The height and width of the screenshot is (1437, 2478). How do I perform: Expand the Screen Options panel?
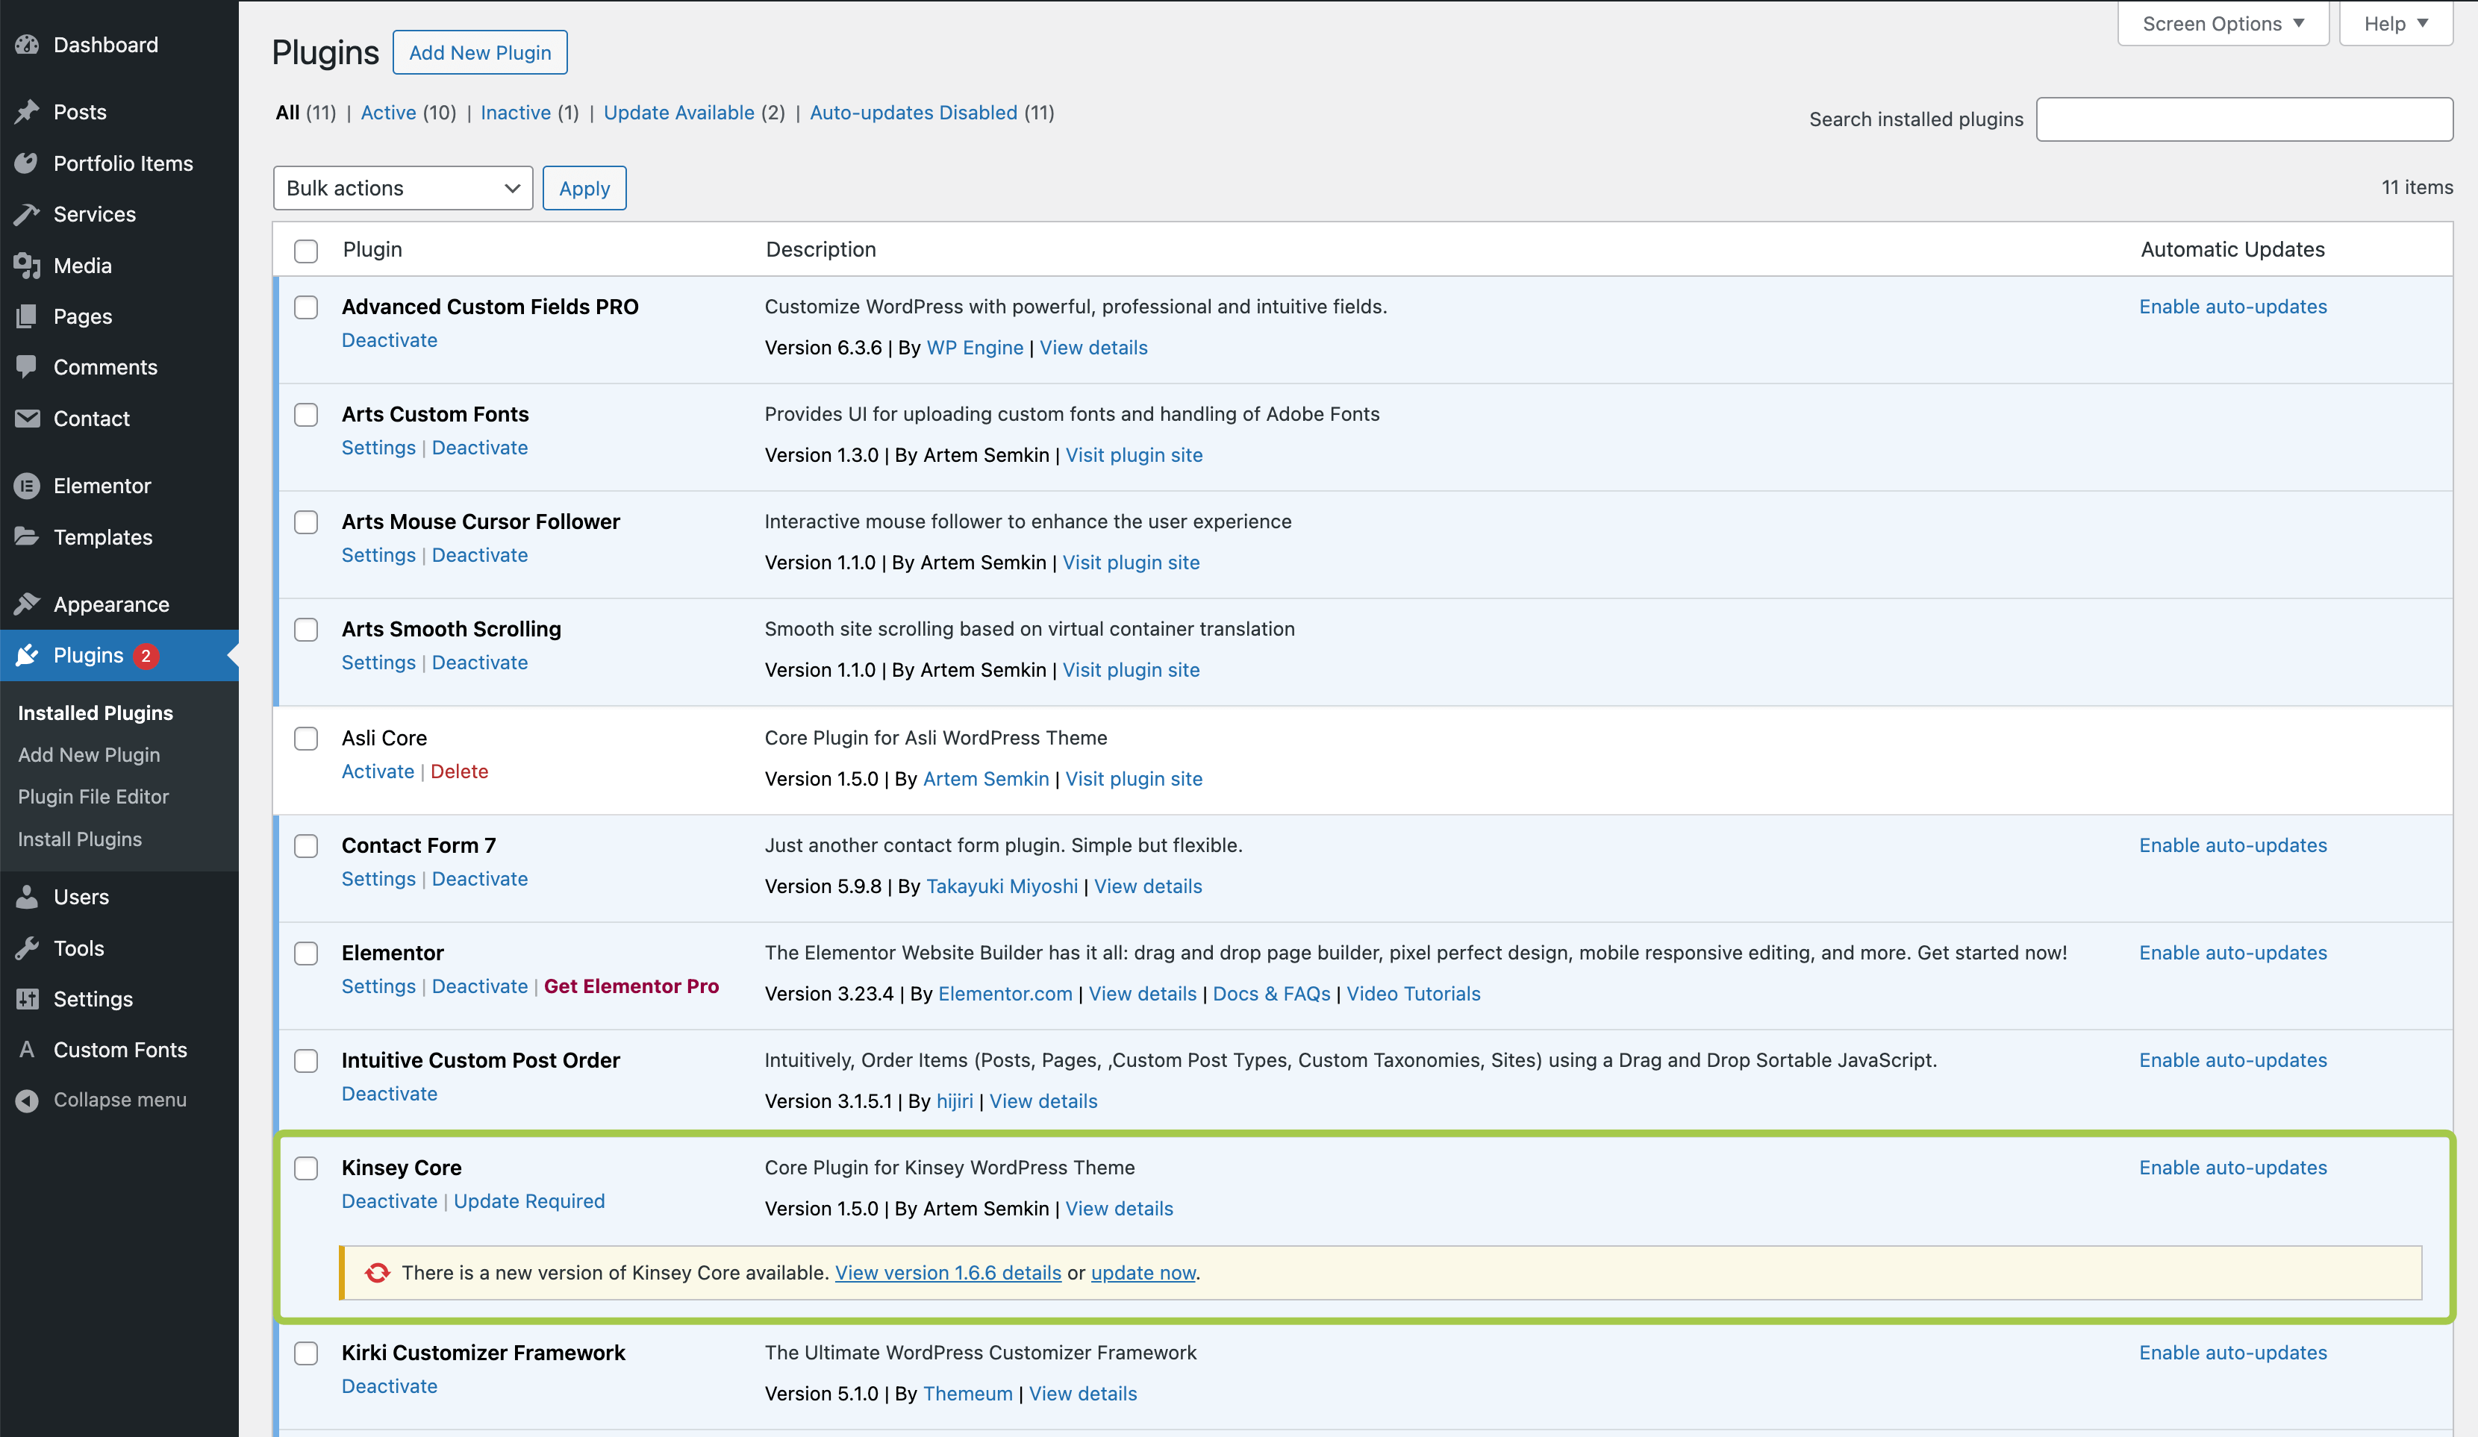2222,24
